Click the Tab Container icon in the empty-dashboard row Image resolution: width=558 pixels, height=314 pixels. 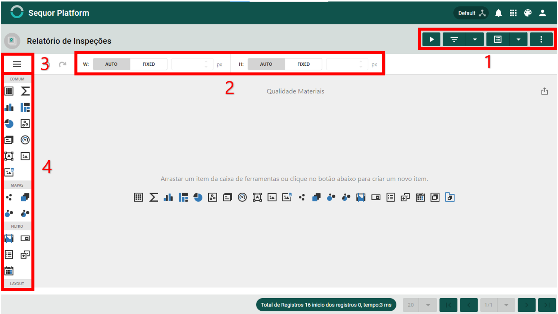point(450,197)
